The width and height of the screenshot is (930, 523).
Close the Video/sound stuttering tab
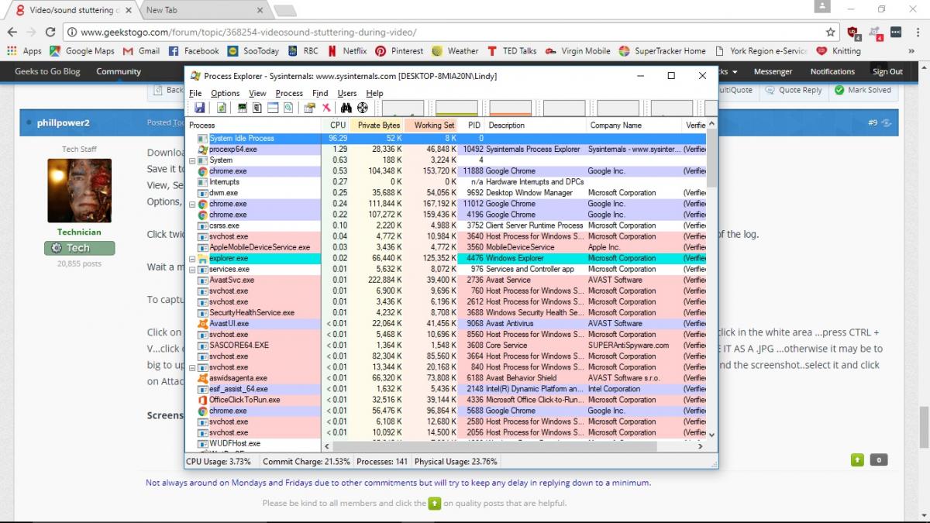point(129,10)
